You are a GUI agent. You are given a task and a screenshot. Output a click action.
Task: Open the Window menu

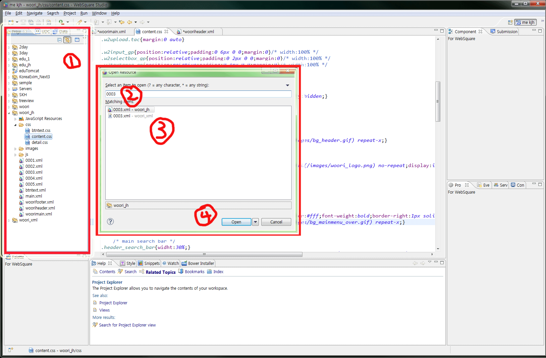pos(99,13)
